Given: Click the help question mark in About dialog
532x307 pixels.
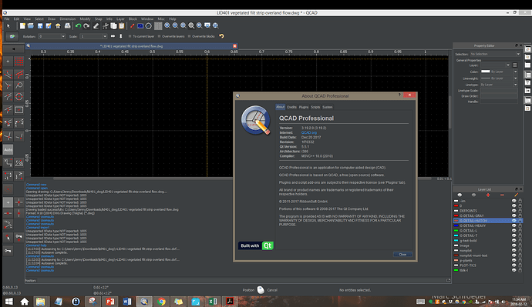Looking at the screenshot, I should pos(399,95).
